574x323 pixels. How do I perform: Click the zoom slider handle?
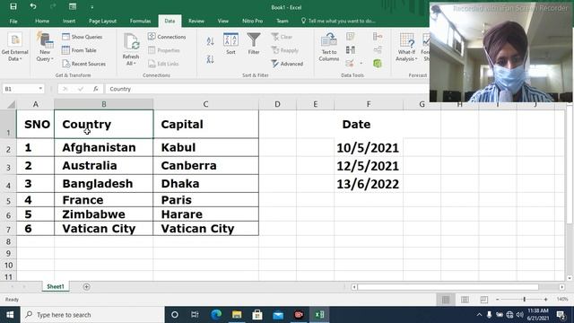coord(524,300)
